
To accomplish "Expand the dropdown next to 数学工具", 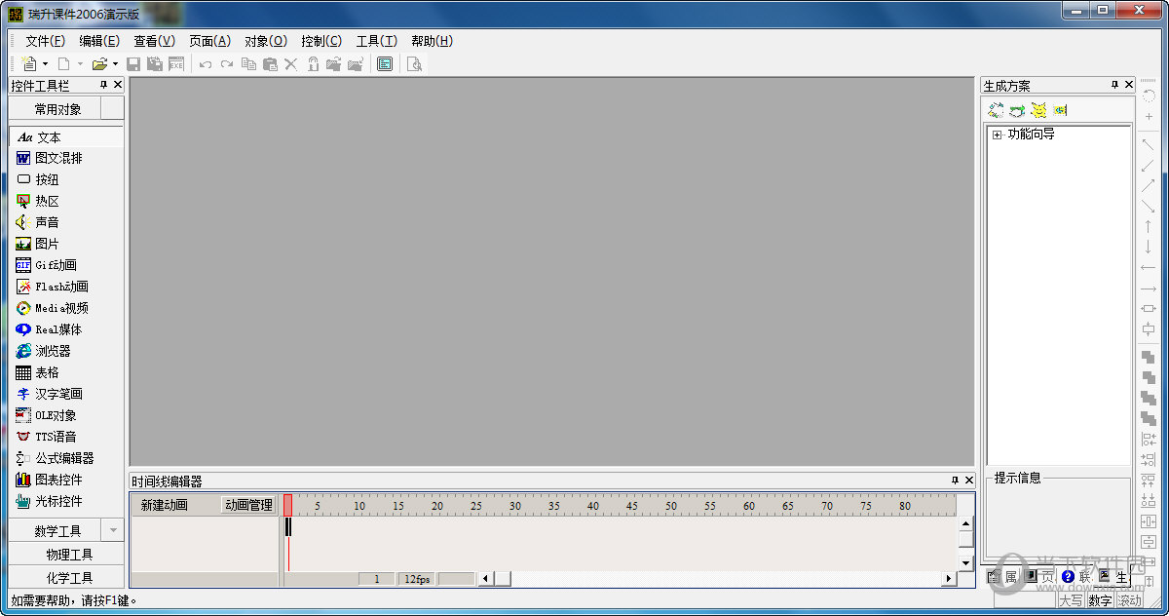I will click(112, 531).
